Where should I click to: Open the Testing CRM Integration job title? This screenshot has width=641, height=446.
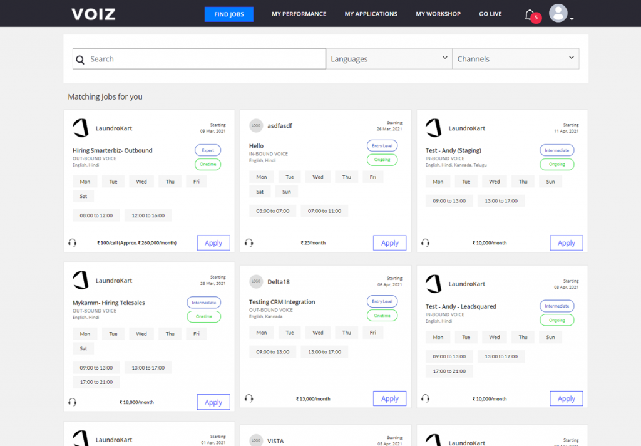tap(282, 302)
